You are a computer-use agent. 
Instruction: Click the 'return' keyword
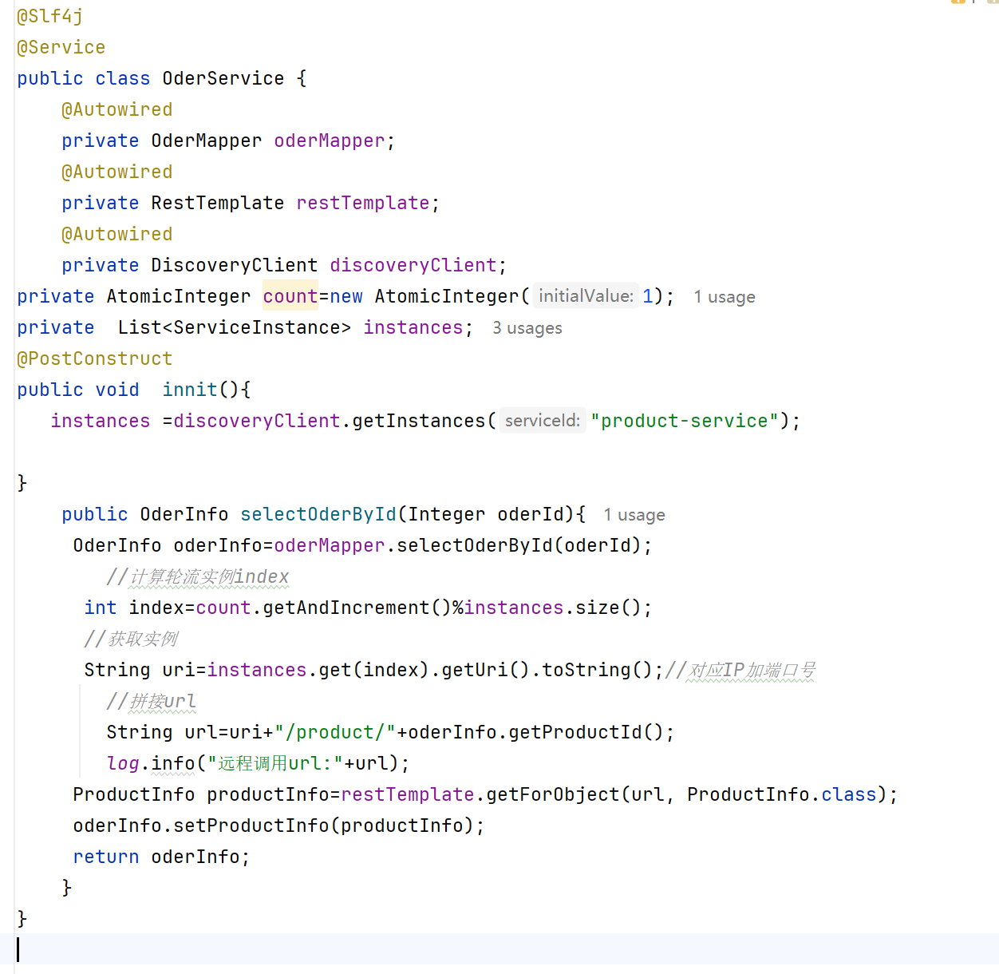[106, 857]
